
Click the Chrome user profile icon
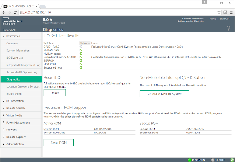(x=205, y=3)
